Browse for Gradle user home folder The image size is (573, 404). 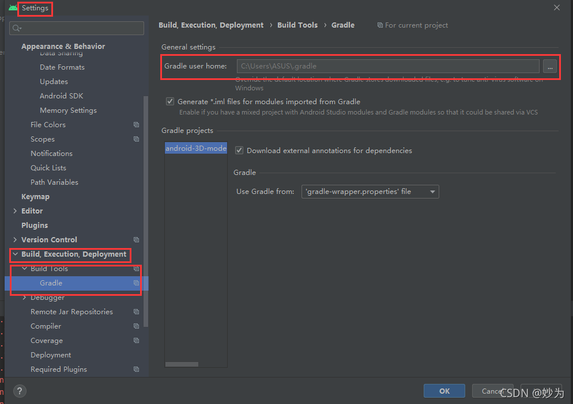pos(549,66)
